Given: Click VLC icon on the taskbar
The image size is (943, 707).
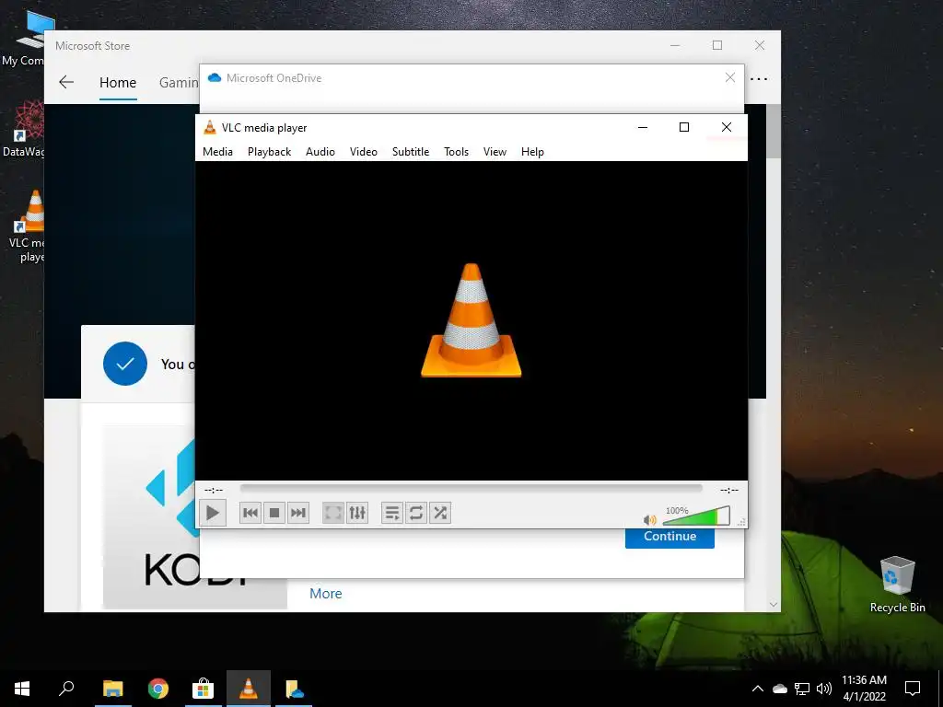Looking at the screenshot, I should [x=249, y=689].
